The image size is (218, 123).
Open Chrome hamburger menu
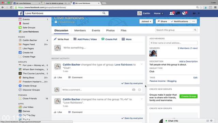click(215, 7)
